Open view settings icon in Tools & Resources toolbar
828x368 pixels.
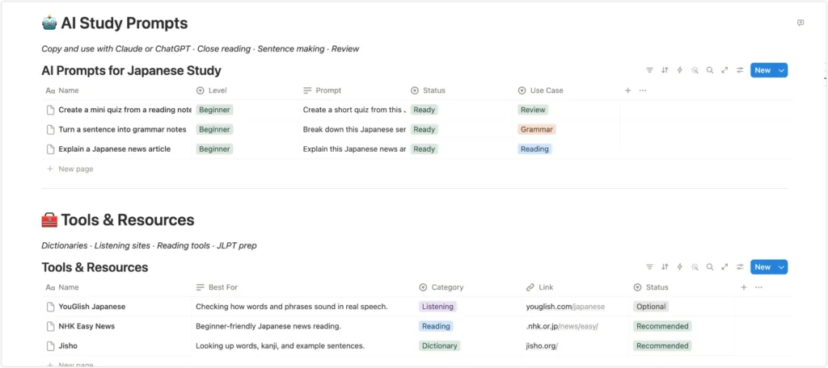741,267
